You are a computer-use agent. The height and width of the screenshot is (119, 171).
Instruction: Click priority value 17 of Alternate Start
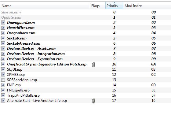pyautogui.click(x=114, y=101)
